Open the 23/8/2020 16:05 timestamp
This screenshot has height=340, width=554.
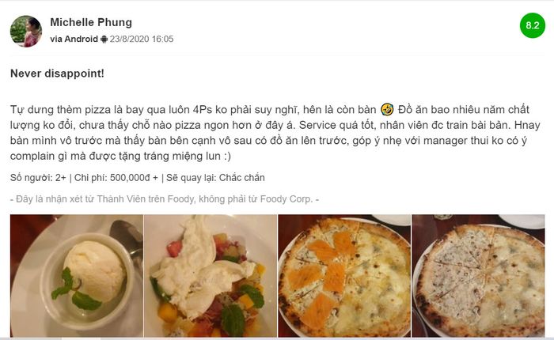(142, 39)
